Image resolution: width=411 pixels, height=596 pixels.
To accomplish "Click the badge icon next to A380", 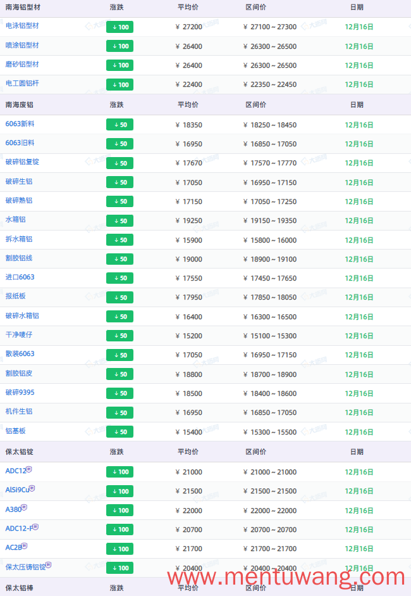I will click(x=24, y=507).
